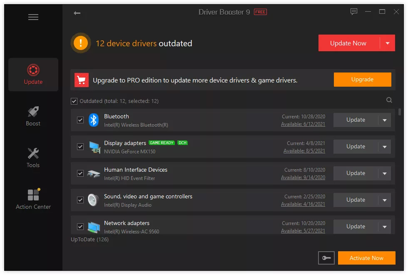This screenshot has height=275, width=408.
Task: Click the Intel(R) HID Event Filter text
Action: pyautogui.click(x=129, y=178)
